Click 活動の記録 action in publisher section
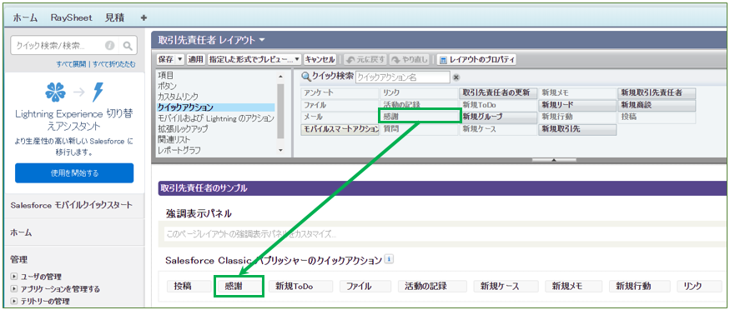This screenshot has height=315, width=730. tap(433, 286)
